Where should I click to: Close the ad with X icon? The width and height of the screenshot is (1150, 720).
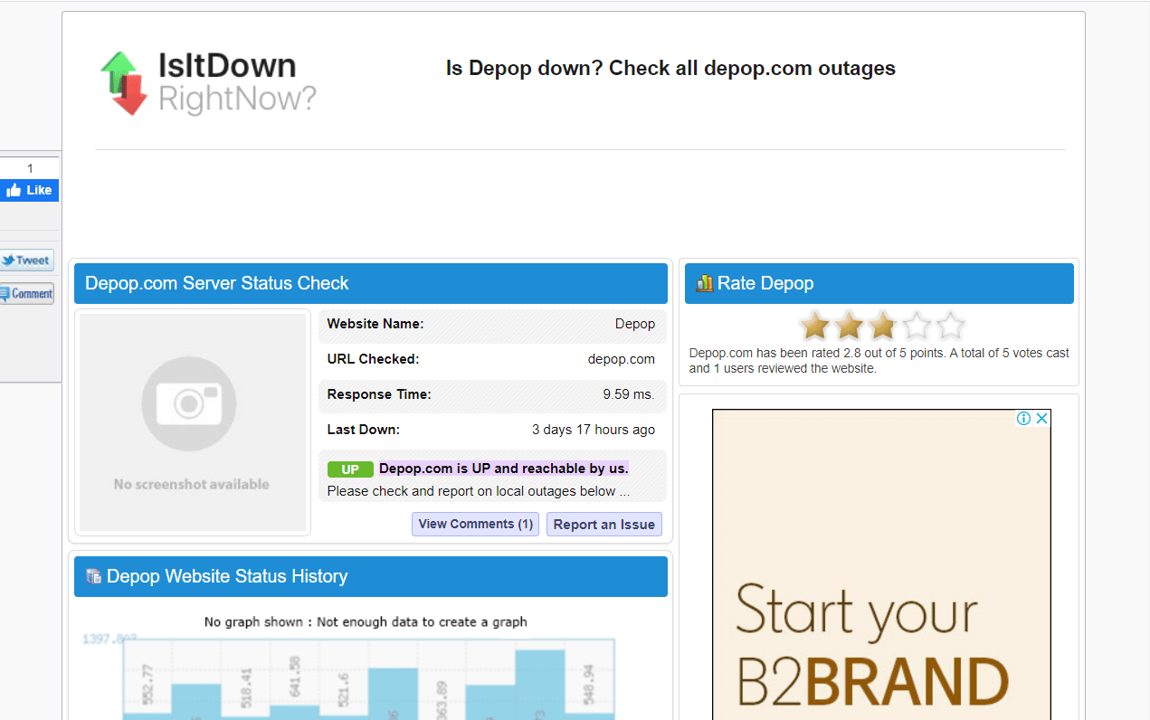pos(1041,418)
